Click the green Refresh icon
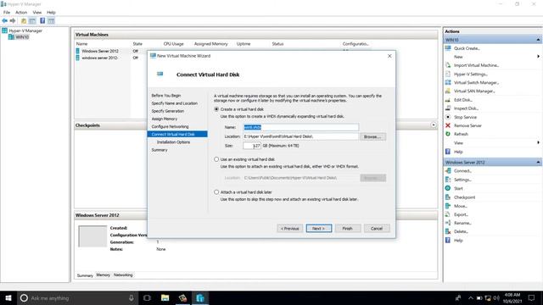This screenshot has width=543, height=305. pyautogui.click(x=448, y=134)
